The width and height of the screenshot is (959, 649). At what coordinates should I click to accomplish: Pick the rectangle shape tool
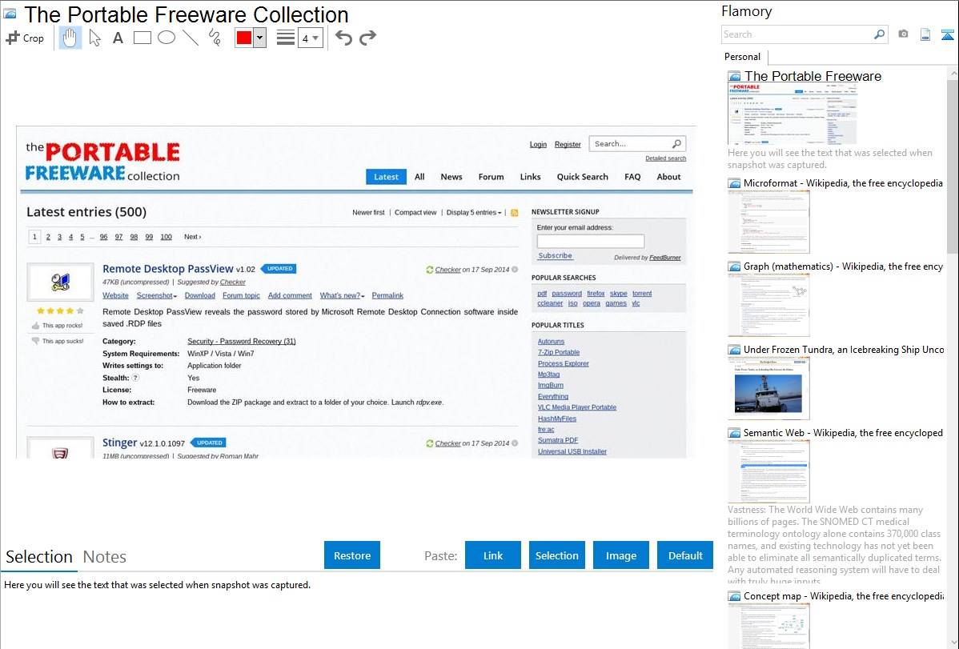[142, 38]
